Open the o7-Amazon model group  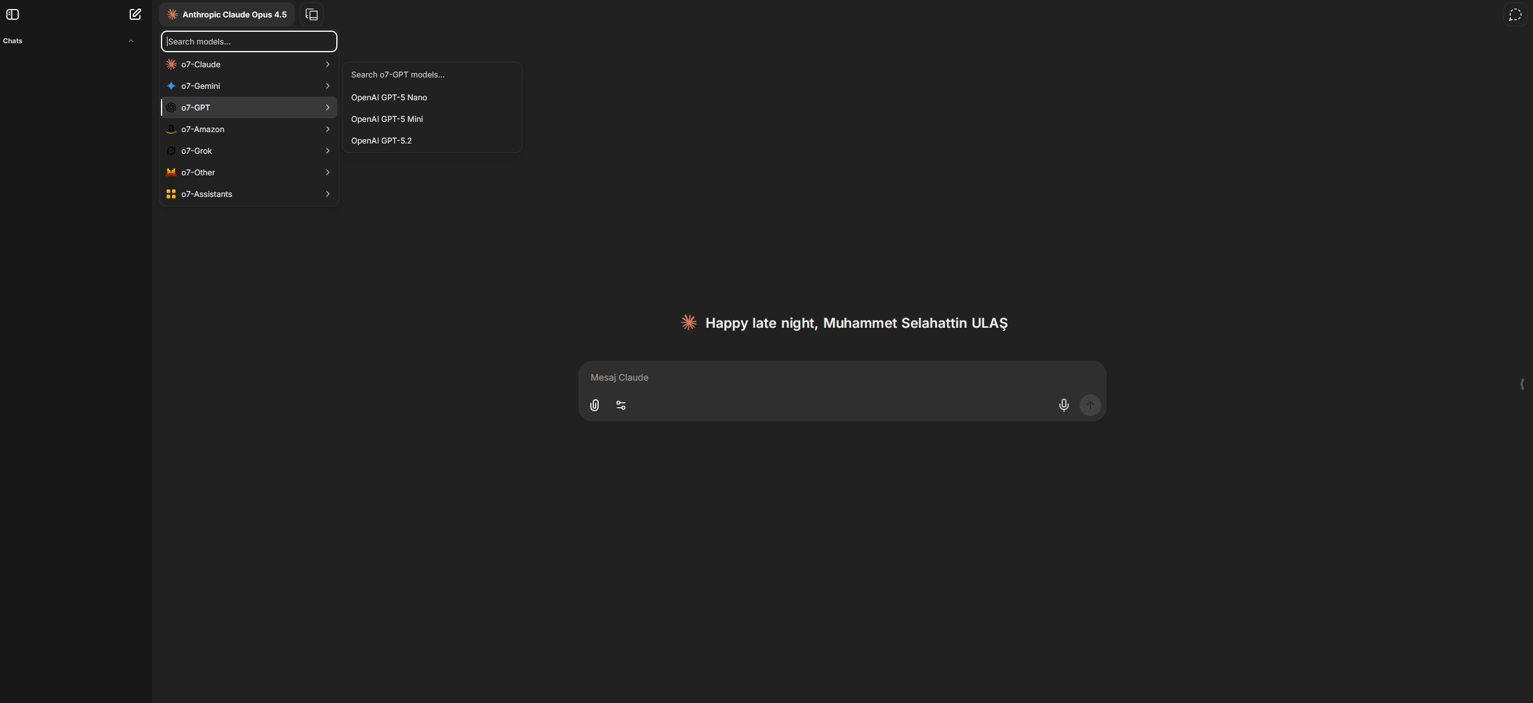click(249, 129)
